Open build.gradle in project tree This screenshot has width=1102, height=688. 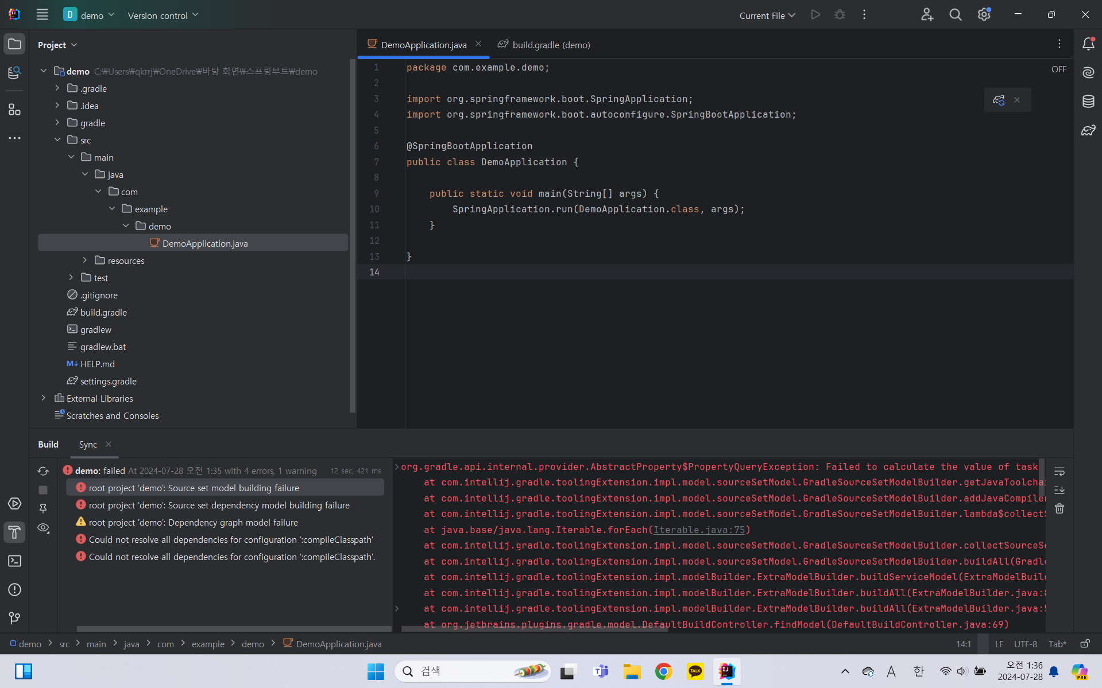tap(103, 312)
